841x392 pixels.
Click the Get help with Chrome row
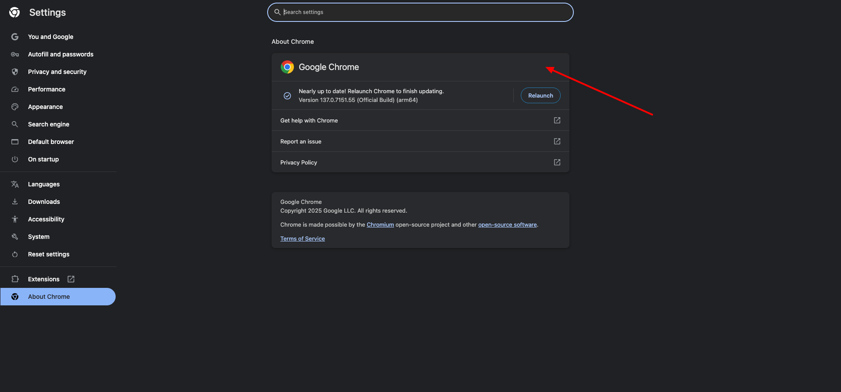click(420, 120)
